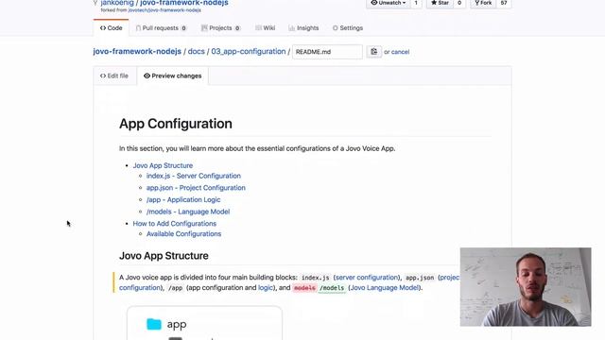
Task: Switch to Edit file tab
Action: point(114,76)
